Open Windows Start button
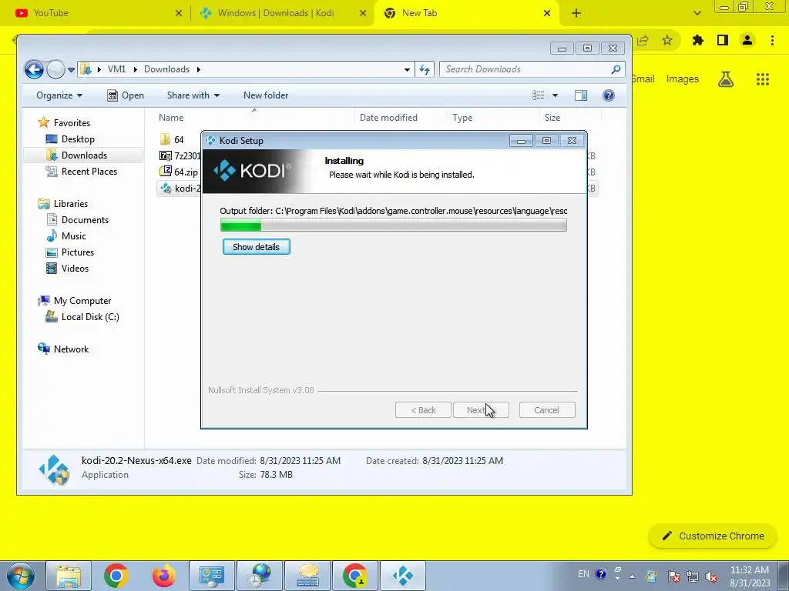 [20, 576]
